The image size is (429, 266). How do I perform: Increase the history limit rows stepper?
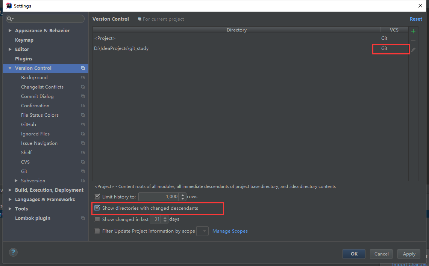point(183,195)
